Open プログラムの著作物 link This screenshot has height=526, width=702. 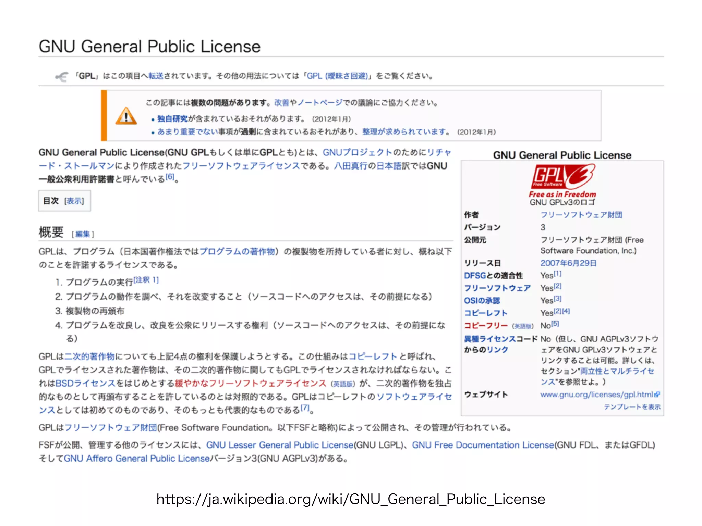238,252
